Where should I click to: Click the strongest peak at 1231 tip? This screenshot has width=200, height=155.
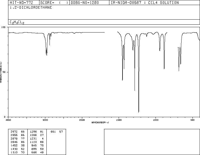tap(139, 112)
